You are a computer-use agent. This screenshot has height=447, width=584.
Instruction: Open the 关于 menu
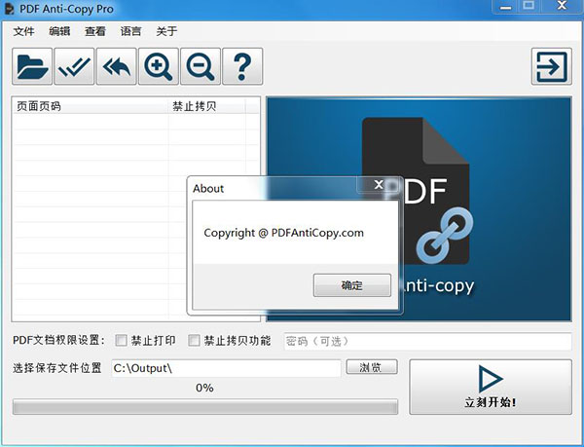(166, 31)
